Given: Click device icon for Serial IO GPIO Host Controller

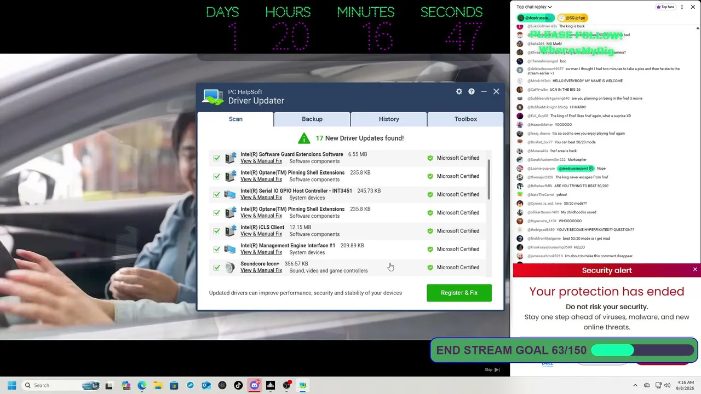Looking at the screenshot, I should click(231, 194).
